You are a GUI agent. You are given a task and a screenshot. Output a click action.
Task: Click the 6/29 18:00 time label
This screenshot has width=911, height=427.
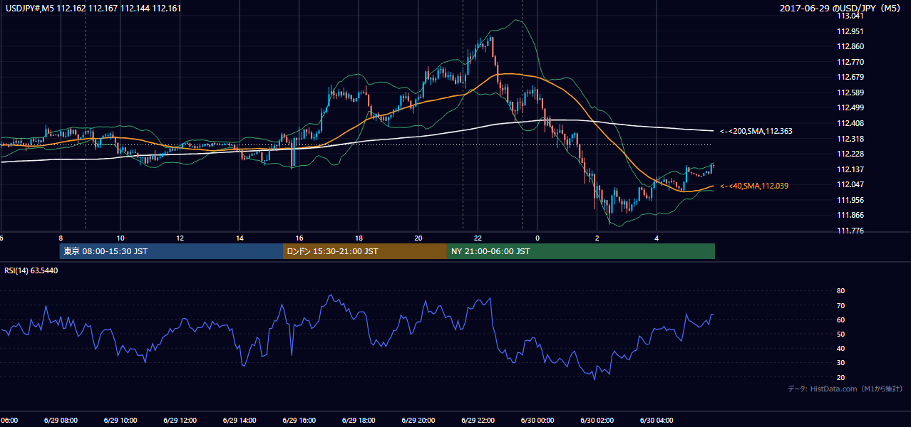click(358, 421)
